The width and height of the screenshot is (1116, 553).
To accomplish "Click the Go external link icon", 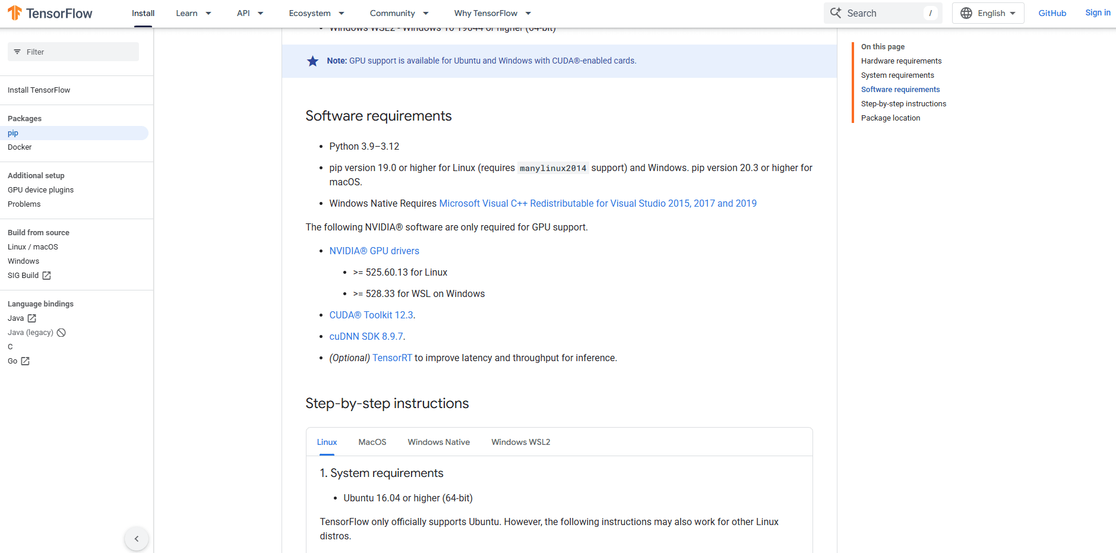I will 25,361.
